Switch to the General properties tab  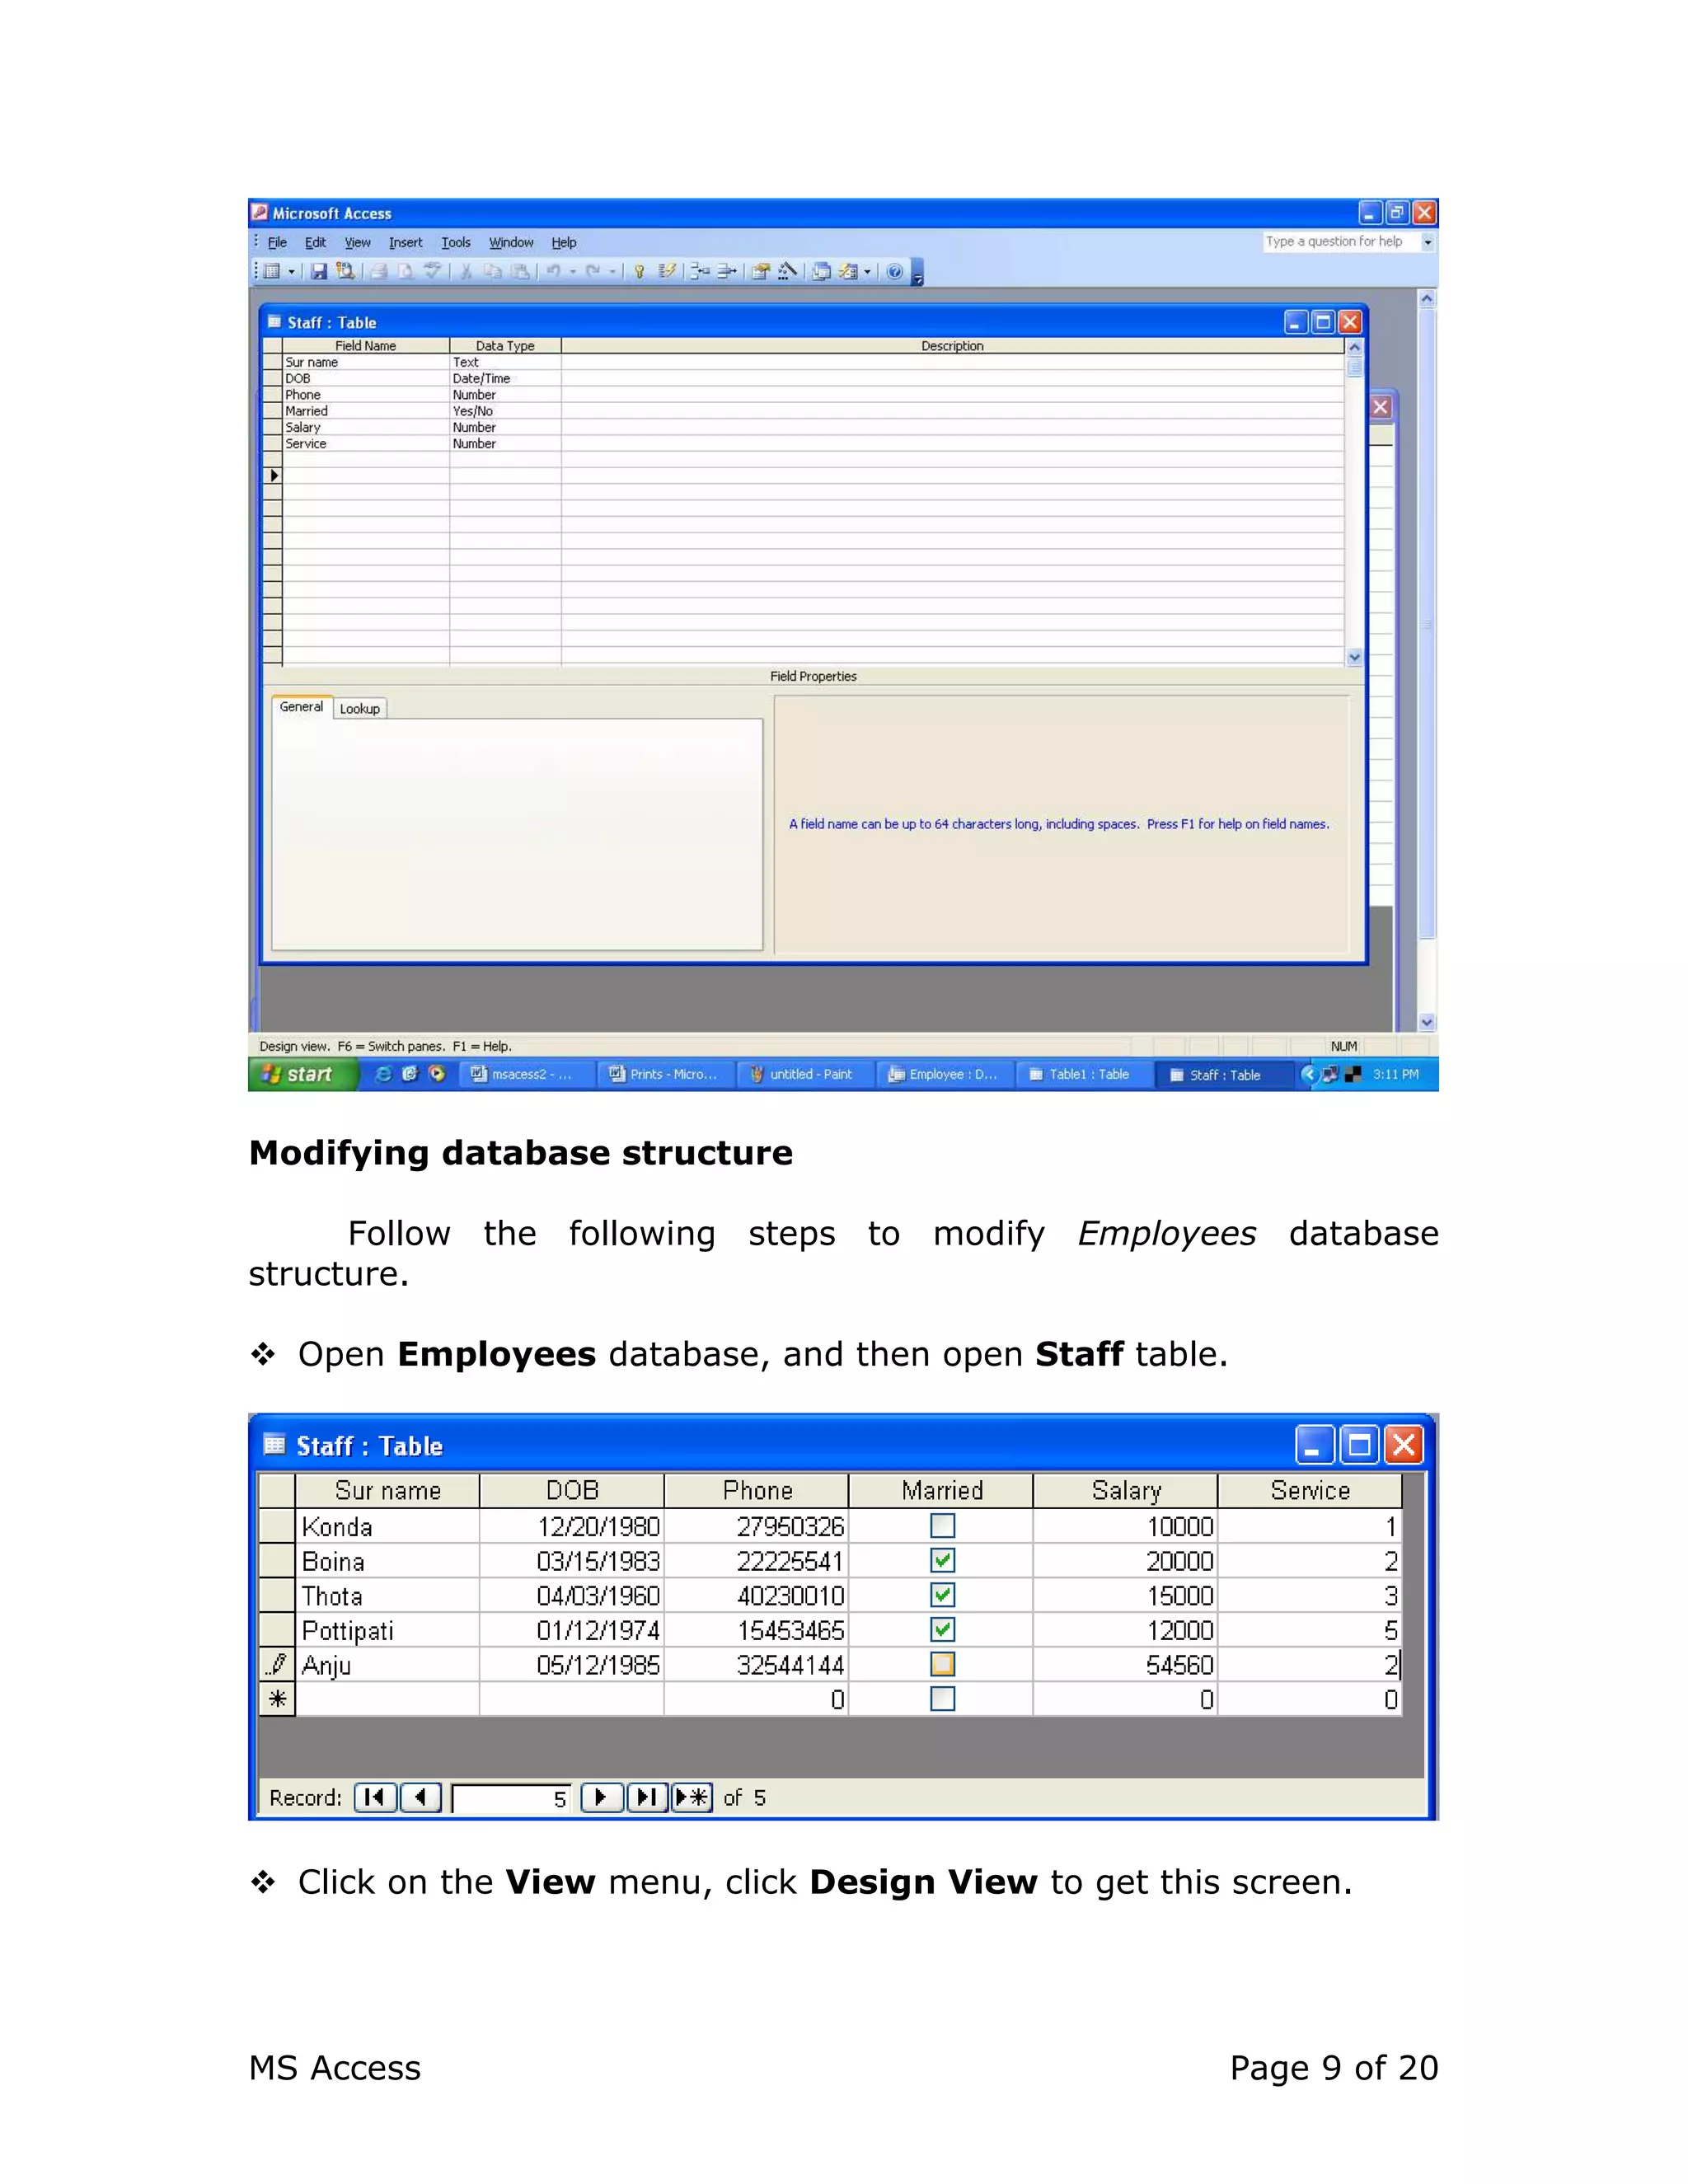[301, 706]
